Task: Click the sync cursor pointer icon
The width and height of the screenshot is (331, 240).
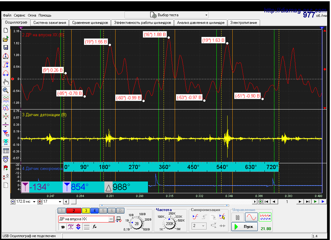Action: (222, 217)
